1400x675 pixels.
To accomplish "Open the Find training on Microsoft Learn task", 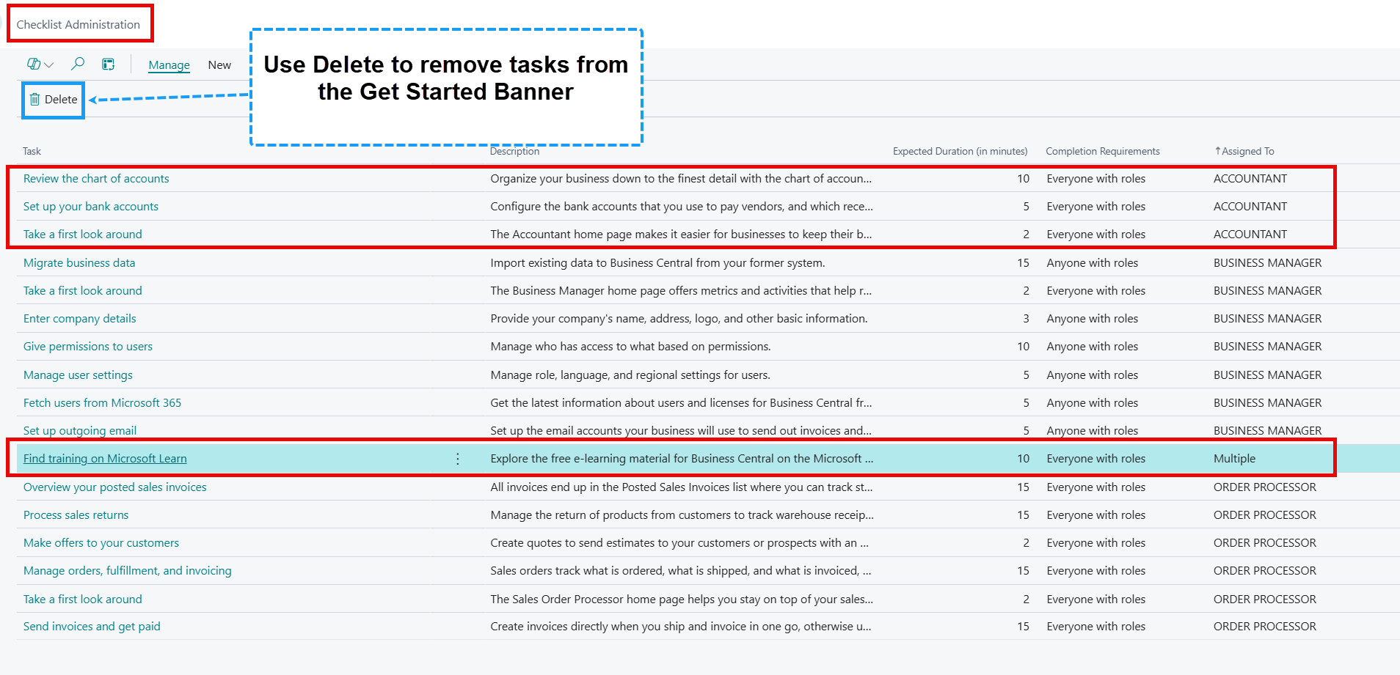I will [105, 458].
